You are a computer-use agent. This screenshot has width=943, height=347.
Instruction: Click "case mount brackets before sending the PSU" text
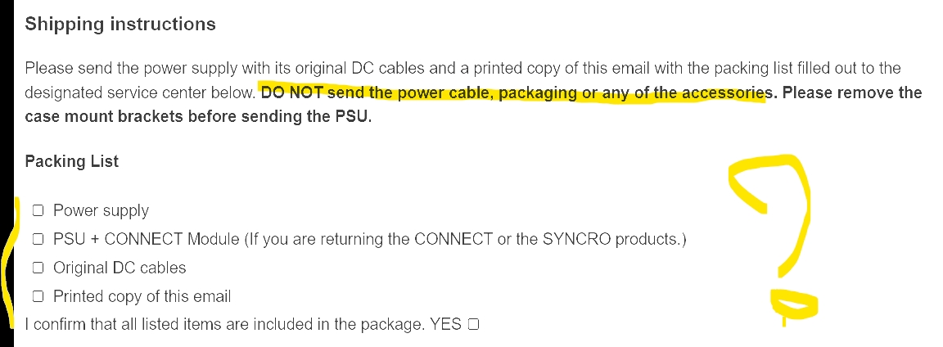coord(198,116)
